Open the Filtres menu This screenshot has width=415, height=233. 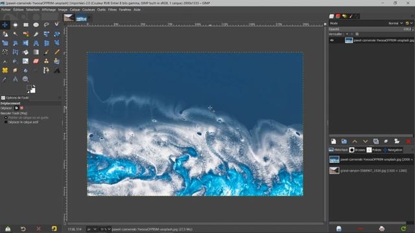112,10
